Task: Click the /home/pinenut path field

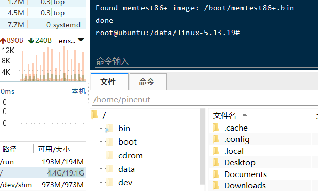Action: pos(205,100)
